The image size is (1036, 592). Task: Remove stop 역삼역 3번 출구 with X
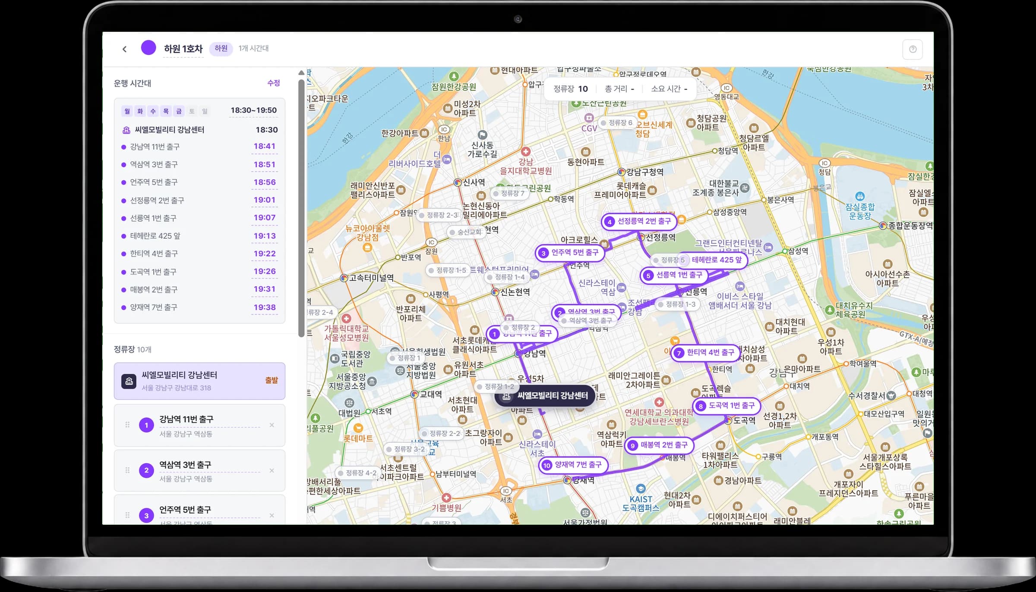[x=272, y=470]
